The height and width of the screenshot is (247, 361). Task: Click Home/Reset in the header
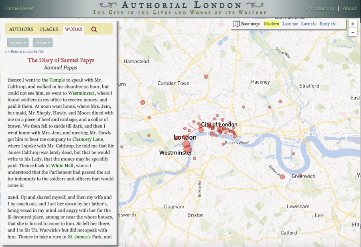click(x=19, y=8)
